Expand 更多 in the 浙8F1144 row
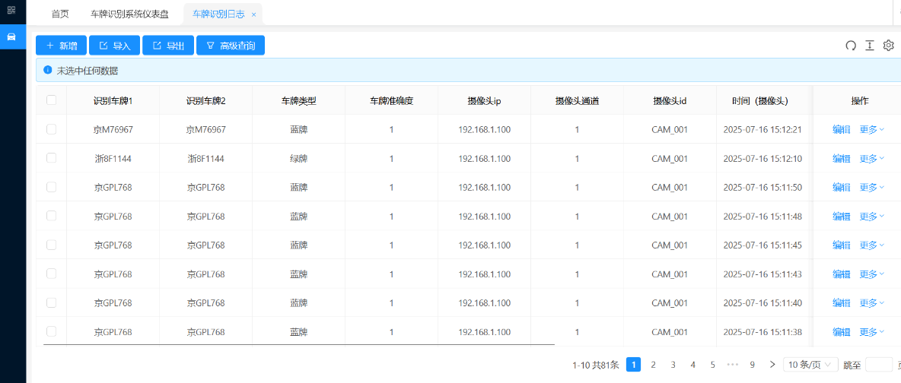 click(x=871, y=159)
